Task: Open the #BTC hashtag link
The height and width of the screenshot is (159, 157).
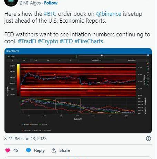Action: 50,14
